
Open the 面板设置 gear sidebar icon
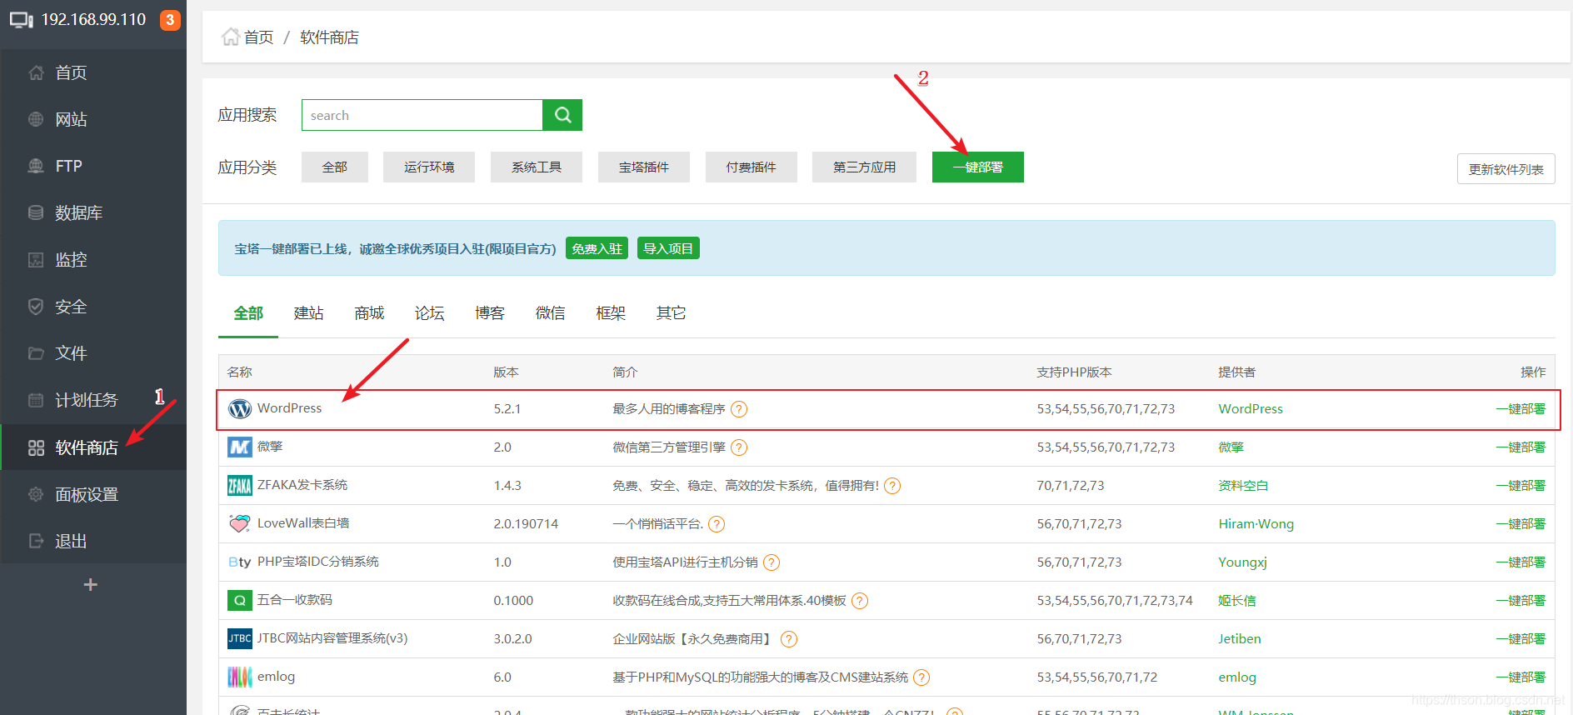(x=36, y=494)
